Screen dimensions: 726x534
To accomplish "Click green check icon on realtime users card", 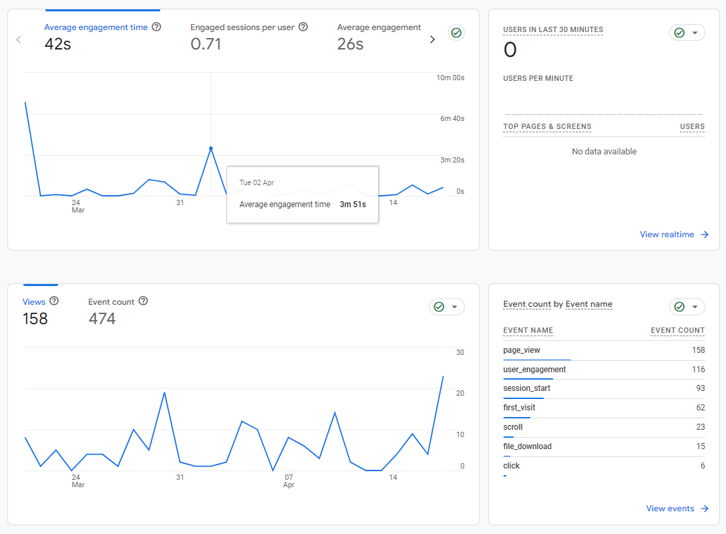I will [679, 33].
